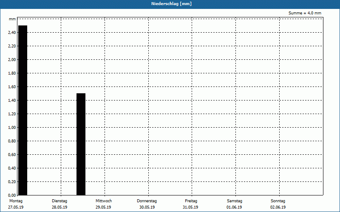Click the 0,20 y-axis value

pyautogui.click(x=12, y=182)
